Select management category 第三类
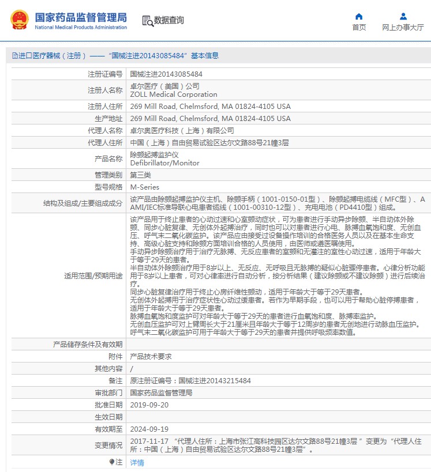This screenshot has height=472, width=431. coord(140,175)
